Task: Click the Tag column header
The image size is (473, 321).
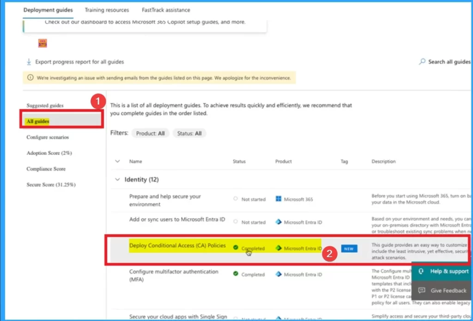Action: tap(344, 161)
